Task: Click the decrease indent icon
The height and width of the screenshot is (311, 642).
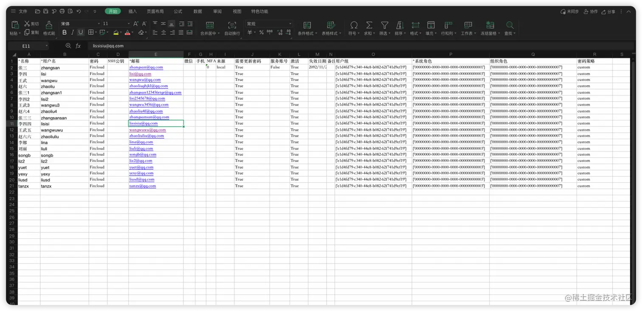Action: click(x=182, y=24)
